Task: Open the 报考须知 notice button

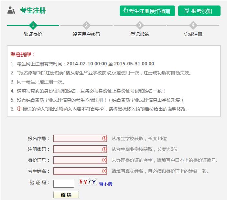Action: pyautogui.click(x=199, y=11)
